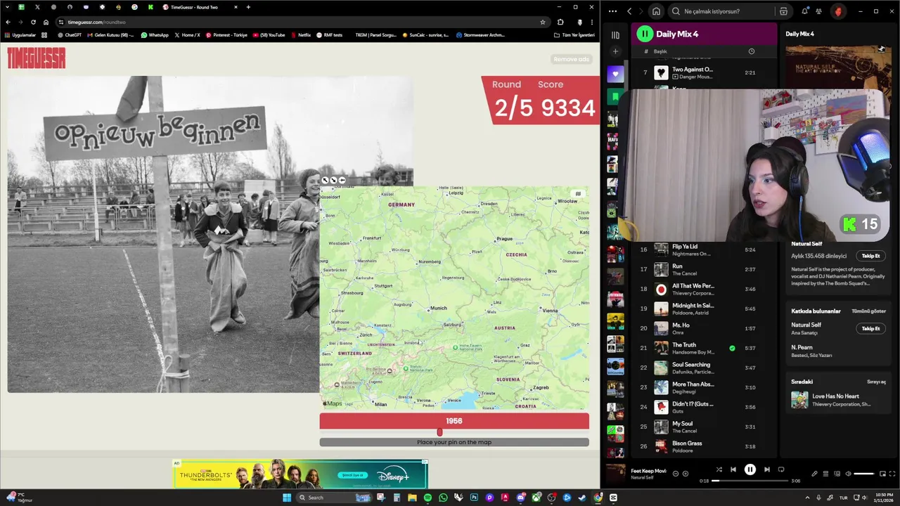The width and height of the screenshot is (900, 506).
Task: Skip to previous track in Spotify
Action: [x=733, y=469]
